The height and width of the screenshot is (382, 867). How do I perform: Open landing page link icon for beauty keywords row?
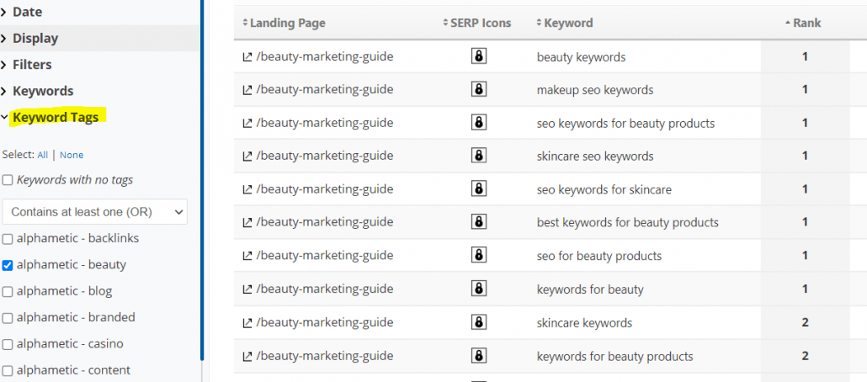[247, 56]
